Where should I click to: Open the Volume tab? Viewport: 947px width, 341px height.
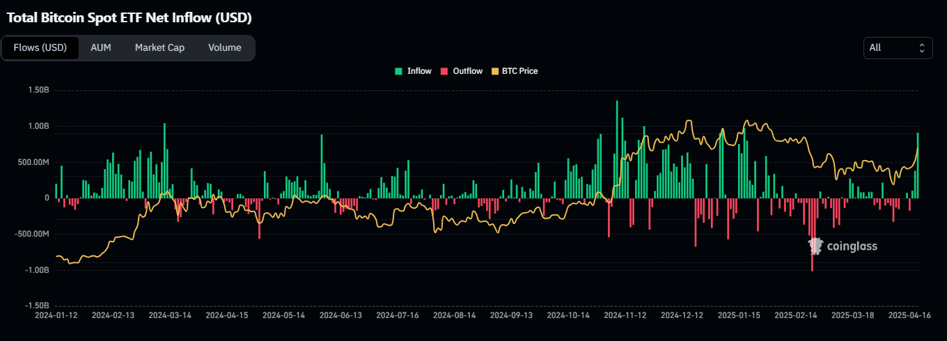(224, 48)
